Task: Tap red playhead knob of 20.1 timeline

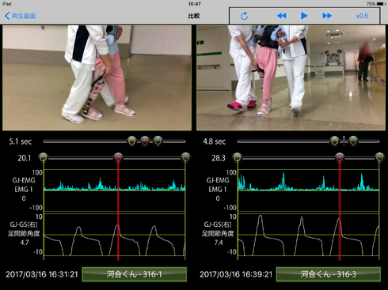Action: tap(118, 157)
